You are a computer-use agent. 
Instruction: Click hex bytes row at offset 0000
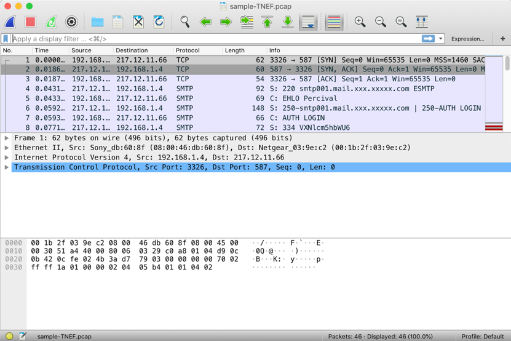point(134,243)
